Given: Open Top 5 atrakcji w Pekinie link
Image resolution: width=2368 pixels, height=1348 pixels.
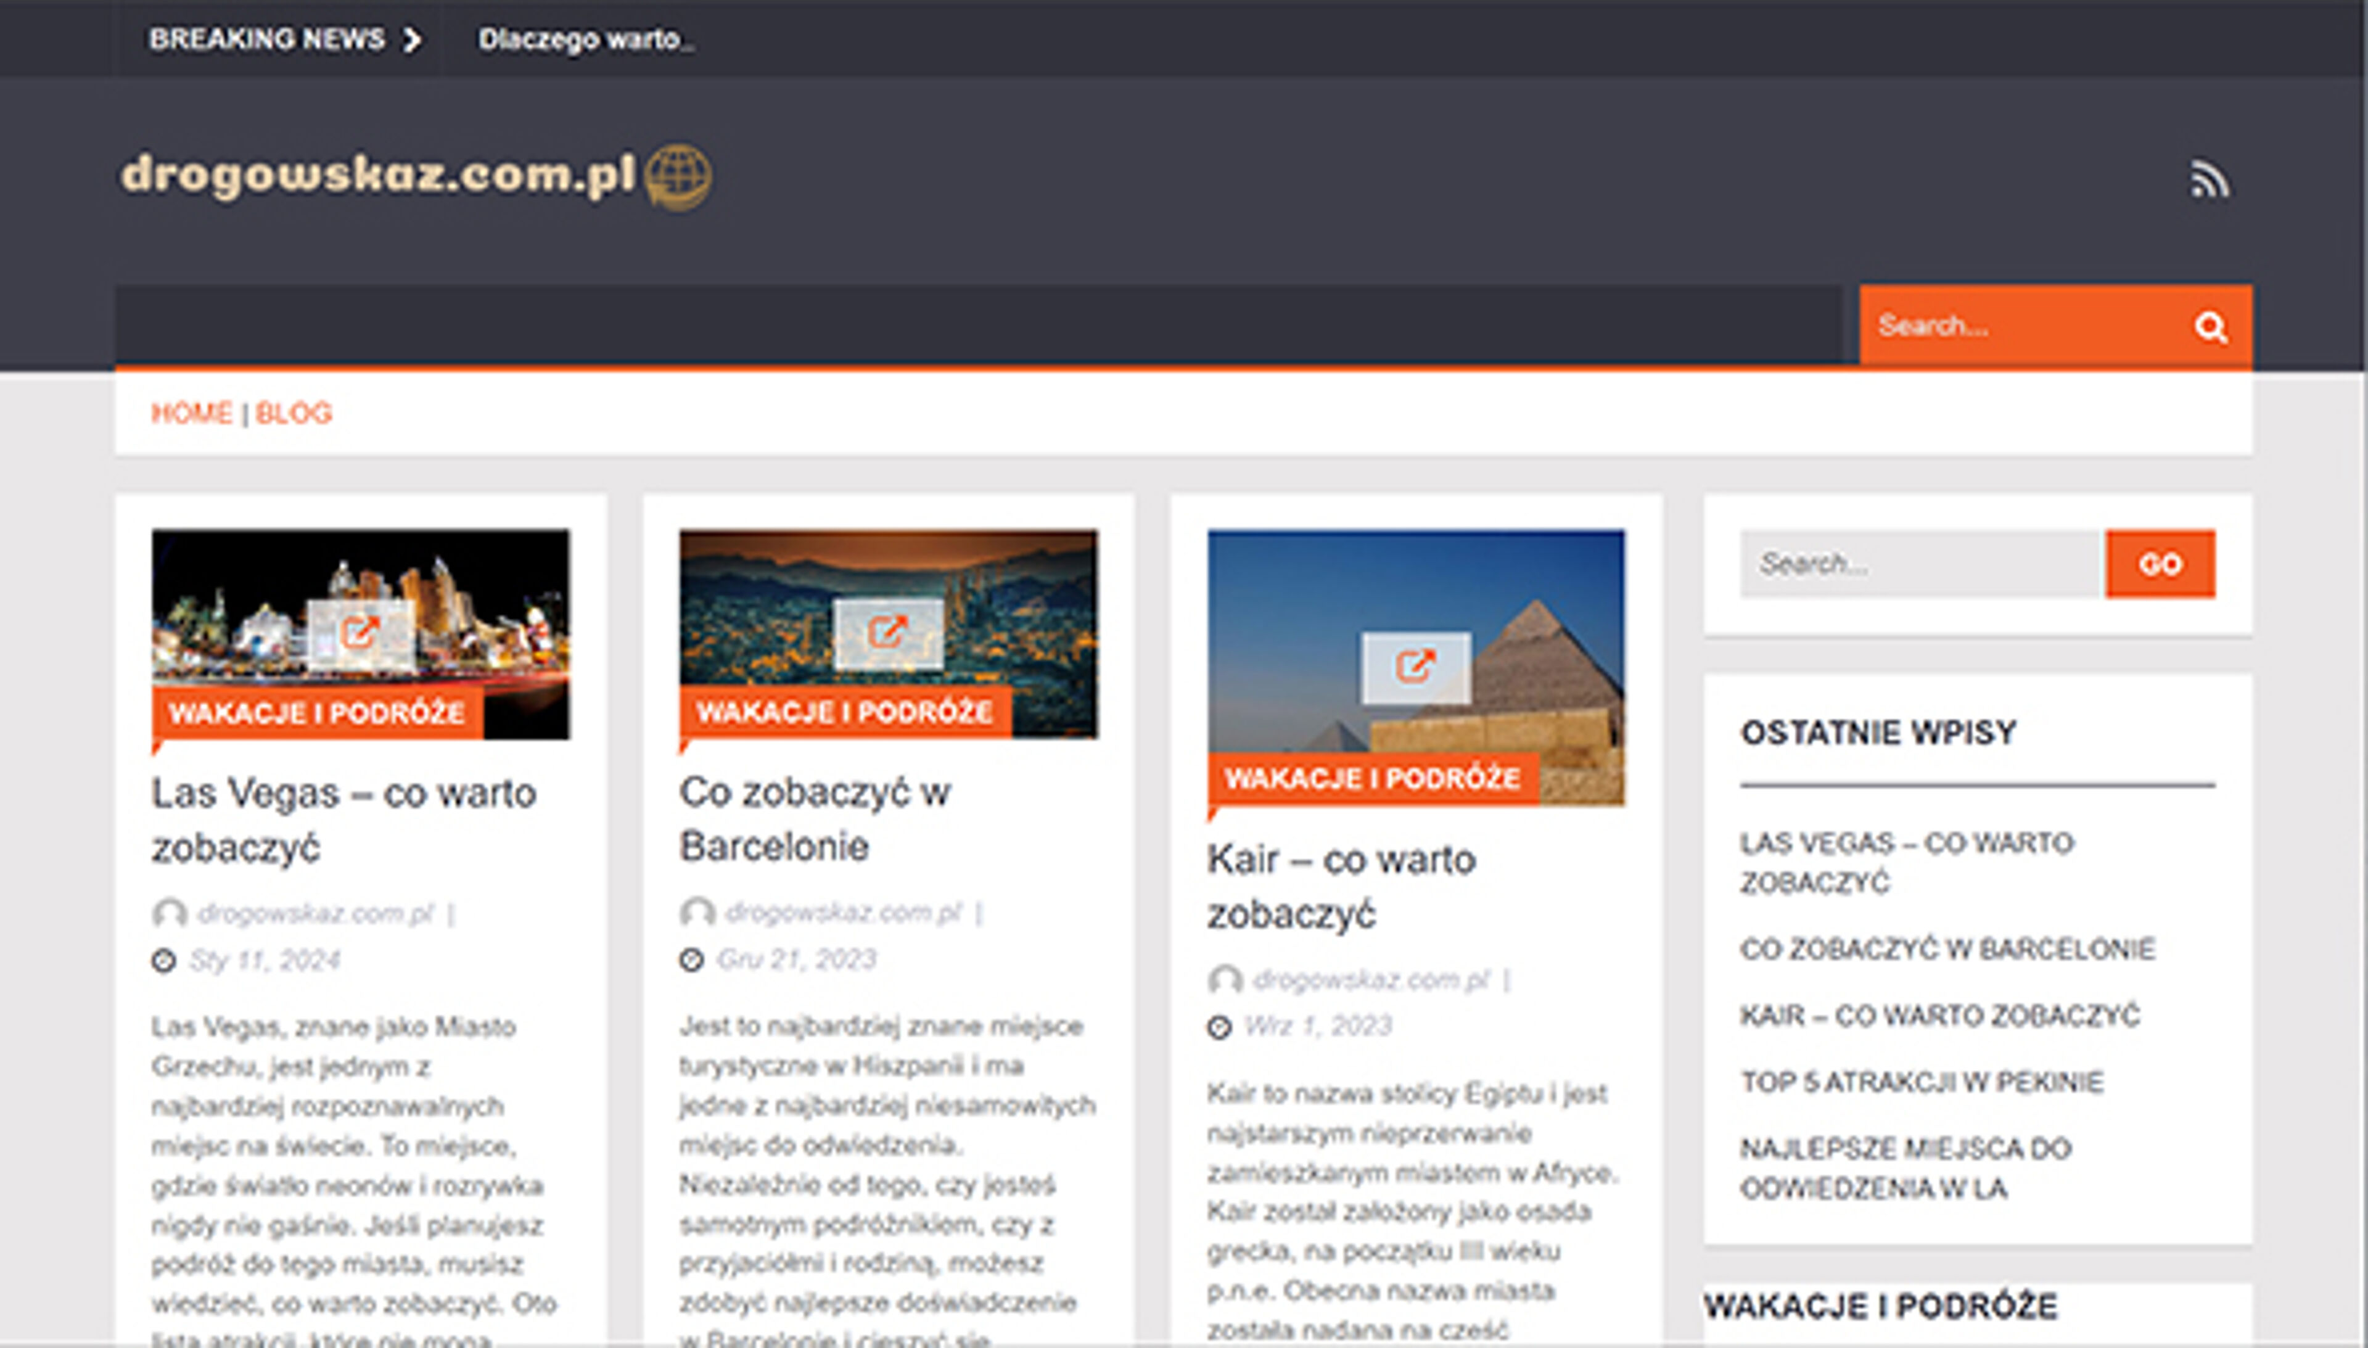Looking at the screenshot, I should (1921, 1082).
